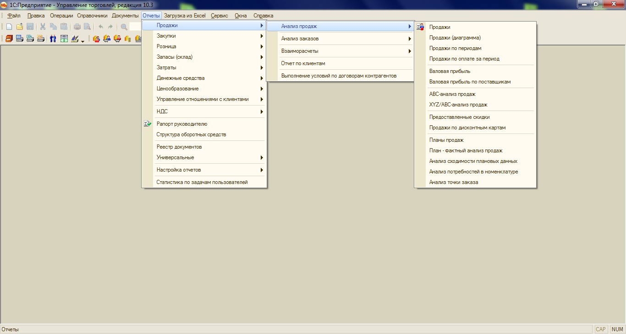Click the Redo arrow icon

tap(110, 27)
